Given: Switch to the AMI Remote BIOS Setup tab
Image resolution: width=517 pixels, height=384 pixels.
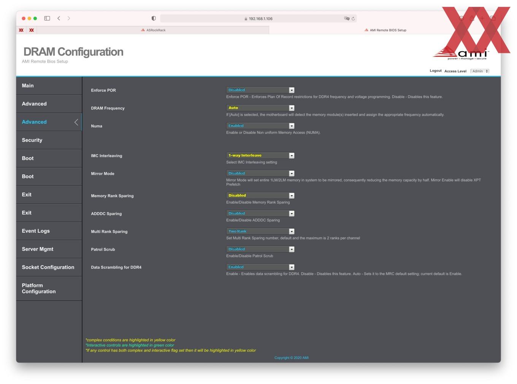Looking at the screenshot, I should [385, 30].
